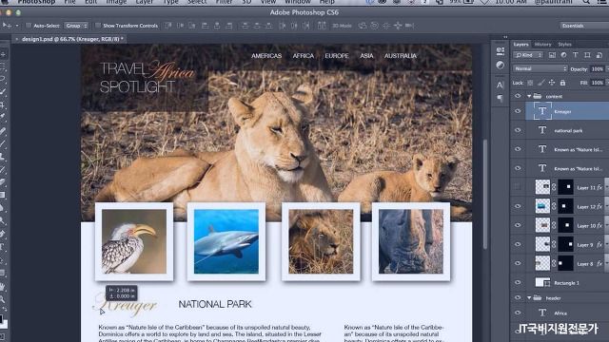The width and height of the screenshot is (609, 342).
Task: Show the hidden Layer 11
Action: click(x=518, y=187)
